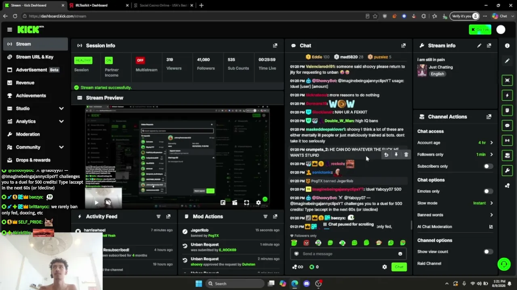Filter the Mod Actions list
Screen dimensions: 517x290
point(265,216)
